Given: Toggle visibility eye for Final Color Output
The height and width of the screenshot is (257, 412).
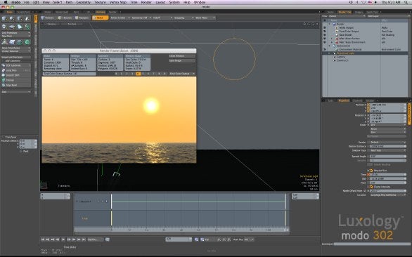Looking at the screenshot, I should (x=325, y=31).
